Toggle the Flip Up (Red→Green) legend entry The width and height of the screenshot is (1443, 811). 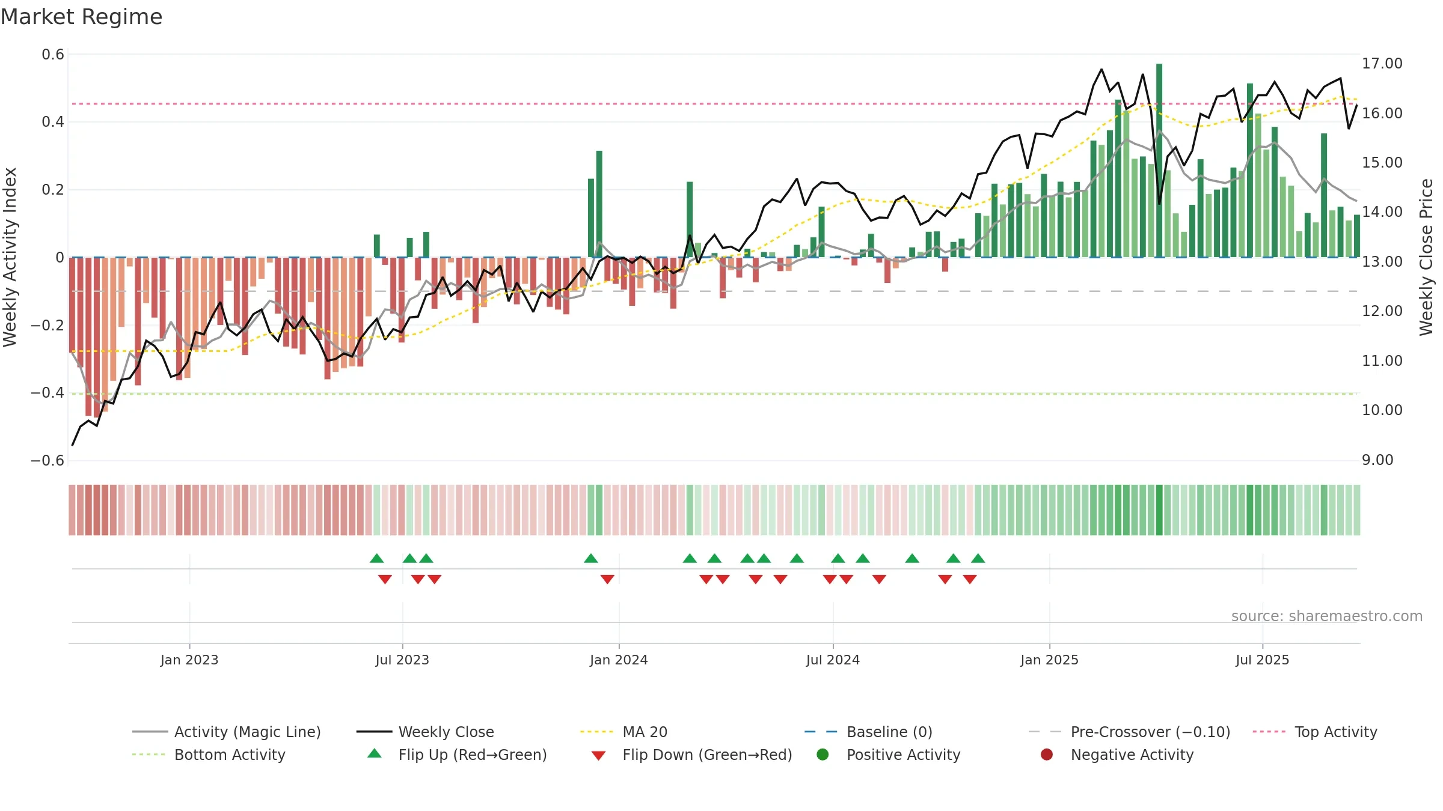[457, 755]
